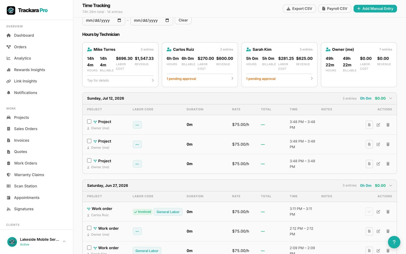The height and width of the screenshot is (254, 406).
Task: Click Add Manual Entry
Action: click(375, 9)
